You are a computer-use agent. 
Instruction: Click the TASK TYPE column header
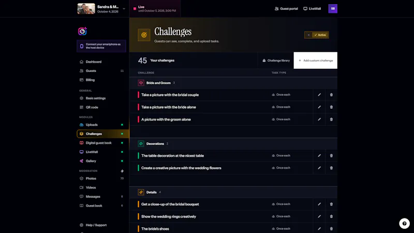(x=278, y=72)
